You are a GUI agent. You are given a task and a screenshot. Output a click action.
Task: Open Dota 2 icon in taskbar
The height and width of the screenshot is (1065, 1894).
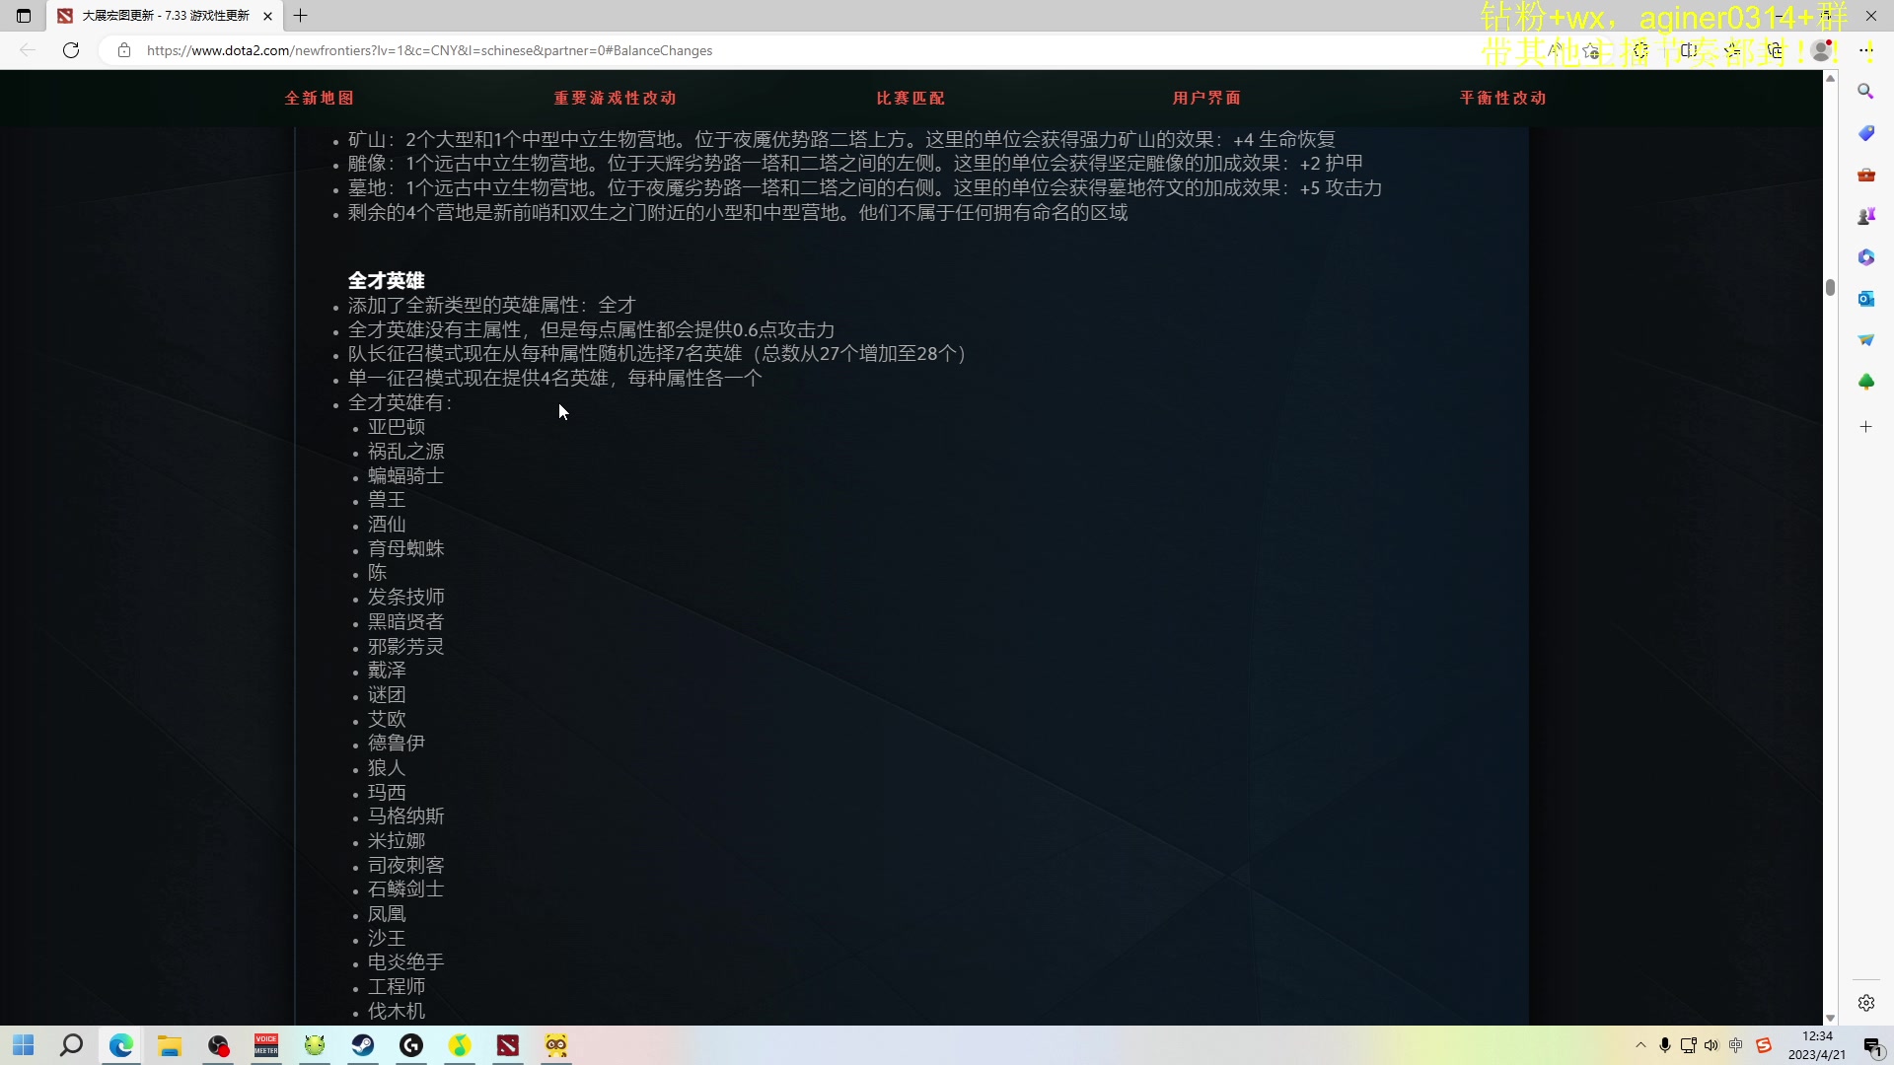point(508,1045)
